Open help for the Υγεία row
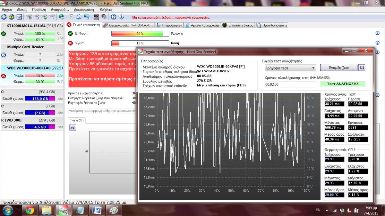The height and width of the screenshot is (216, 385). (x=377, y=43)
